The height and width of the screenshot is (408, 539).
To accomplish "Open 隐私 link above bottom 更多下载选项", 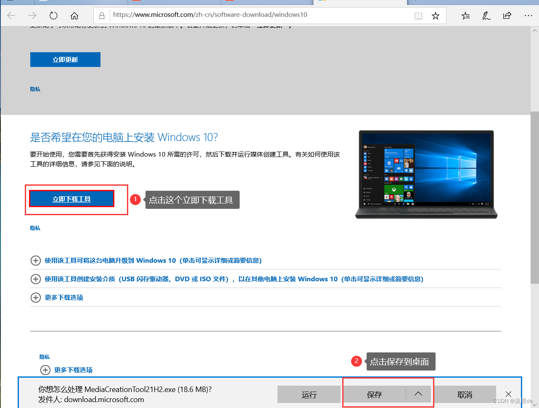I will pyautogui.click(x=45, y=357).
